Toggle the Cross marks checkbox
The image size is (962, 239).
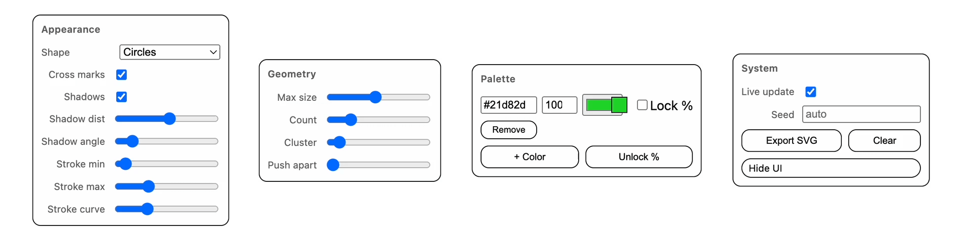[x=121, y=75]
